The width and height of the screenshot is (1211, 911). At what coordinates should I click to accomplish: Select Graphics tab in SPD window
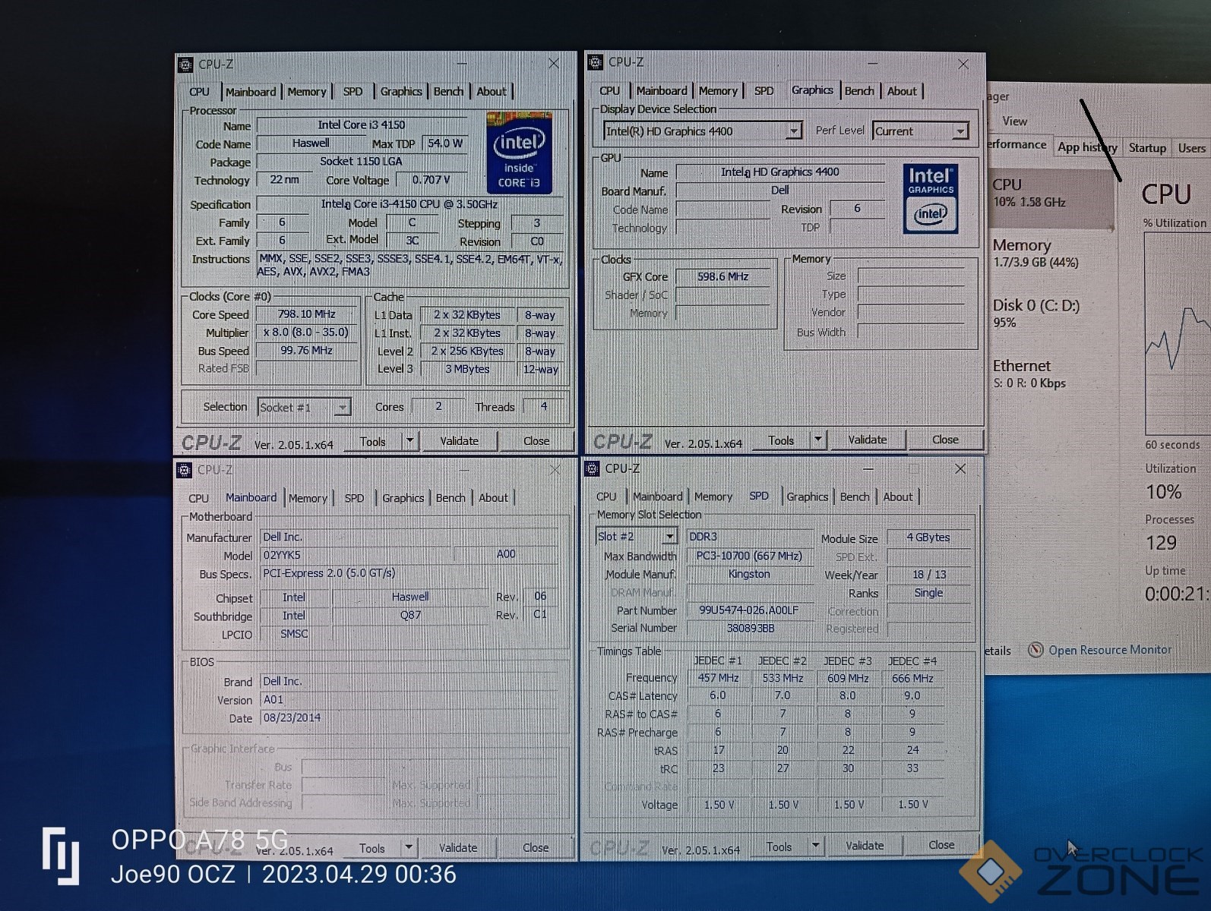(x=807, y=496)
